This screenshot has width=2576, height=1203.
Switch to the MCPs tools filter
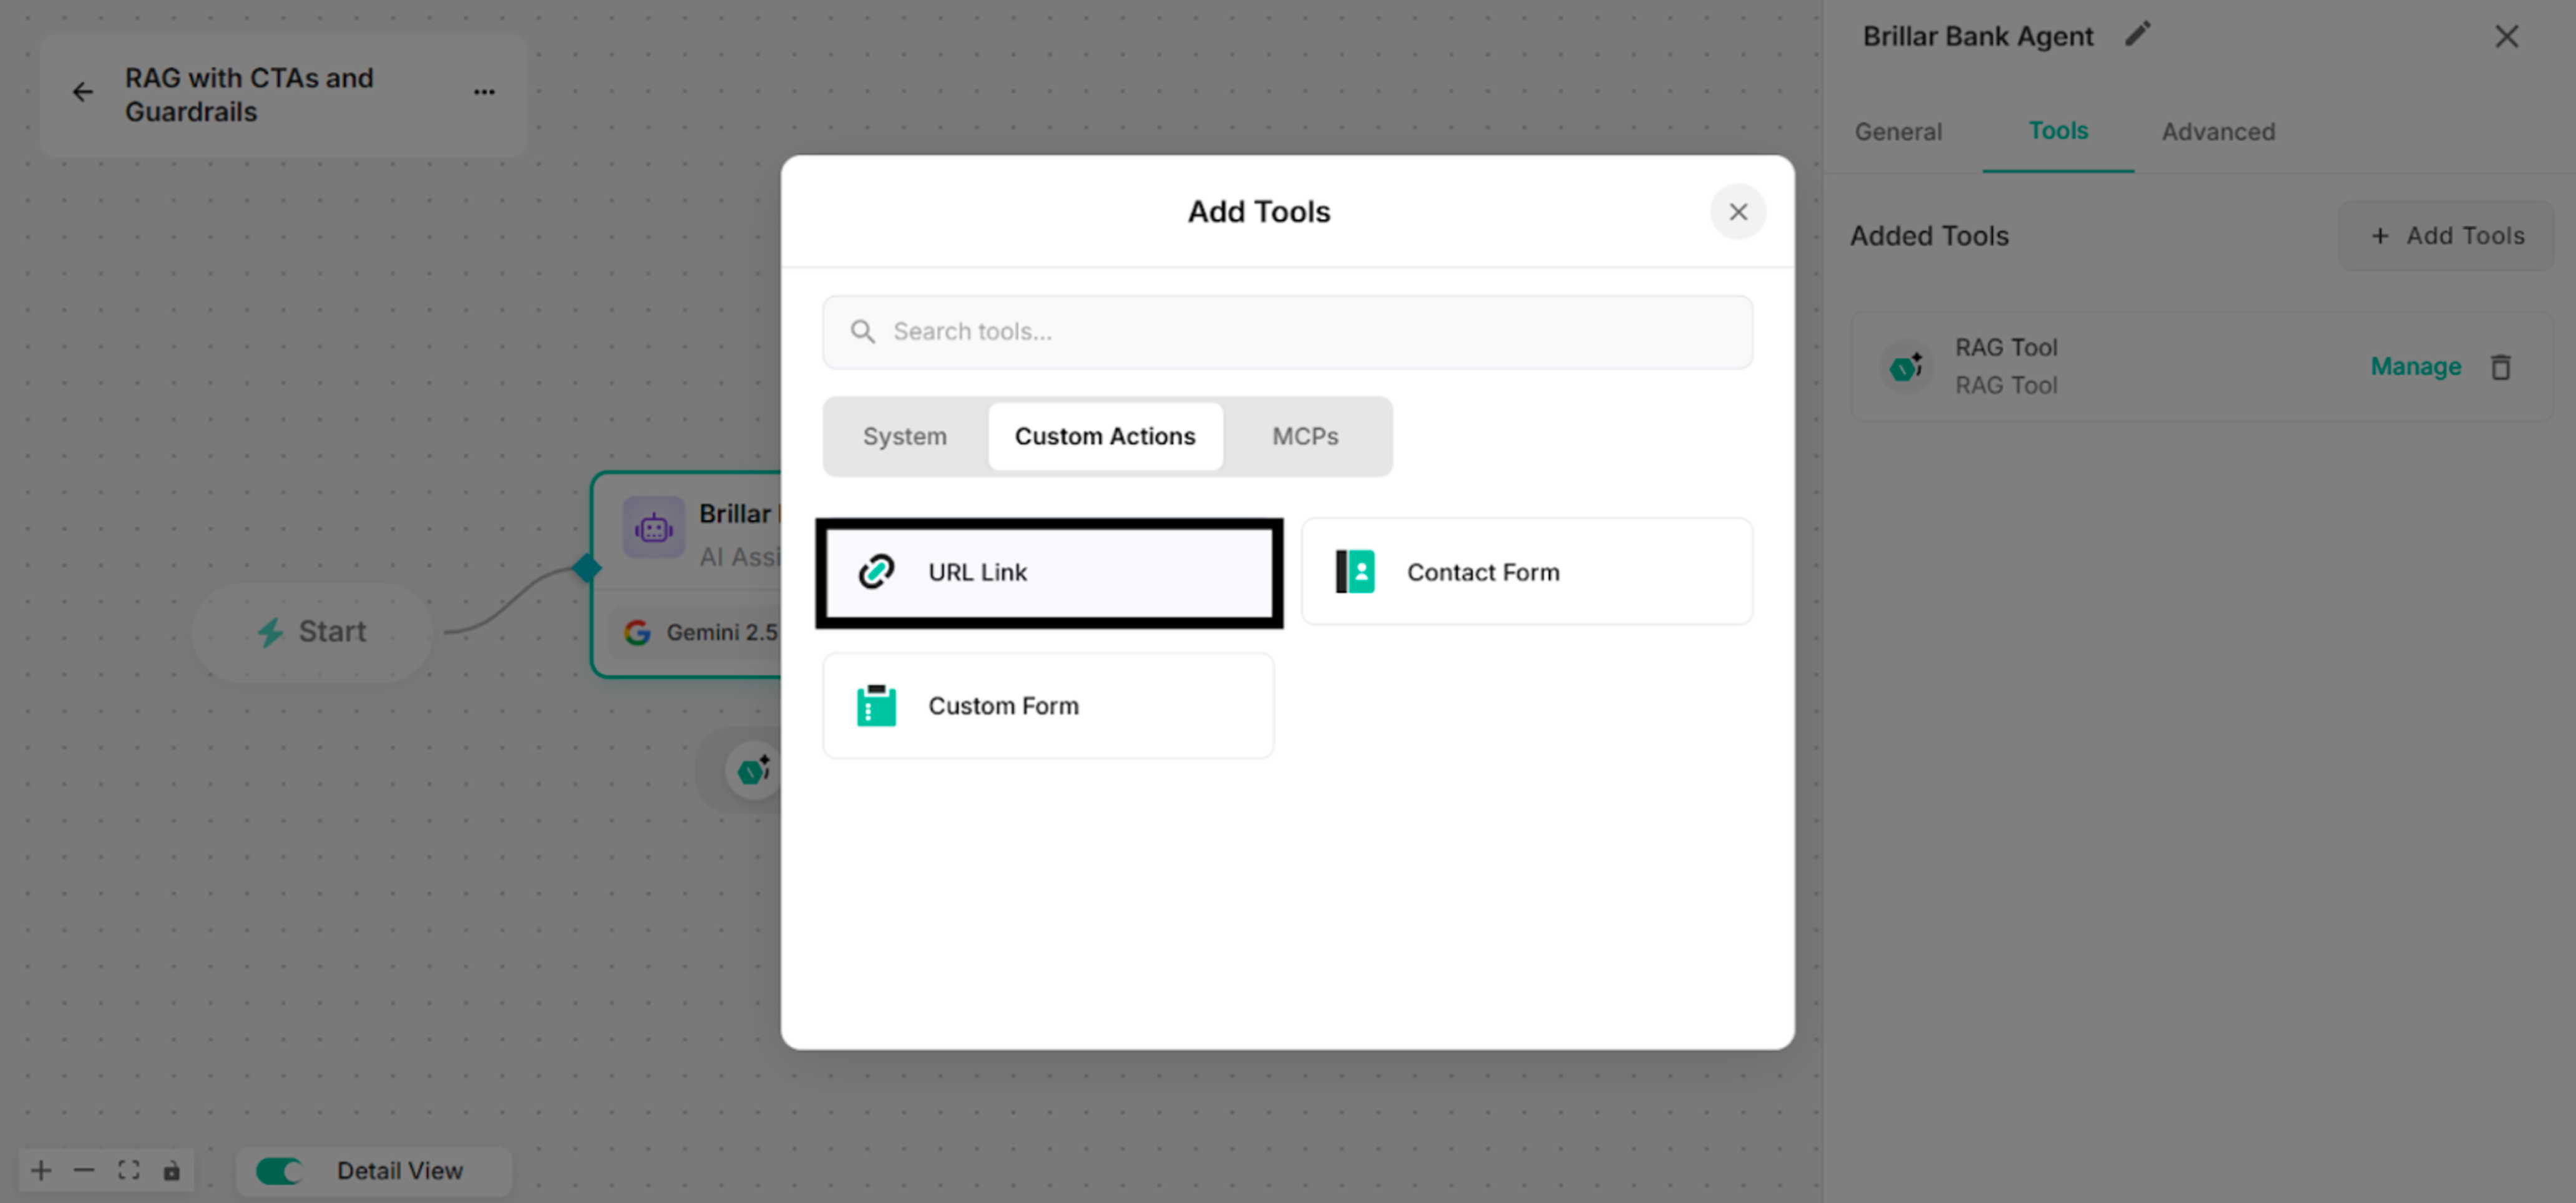point(1306,436)
